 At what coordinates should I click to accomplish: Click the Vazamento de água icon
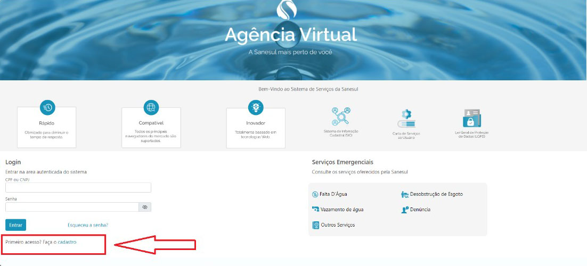315,210
